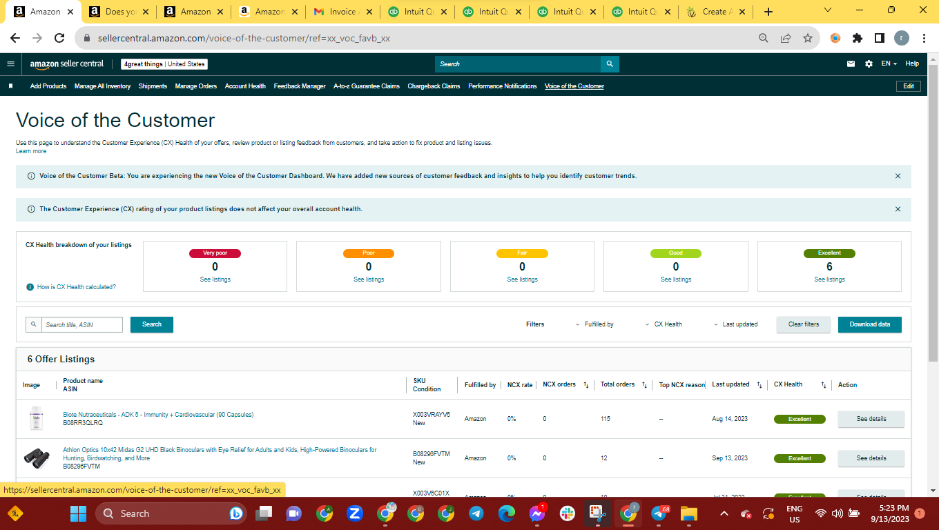The image size is (939, 530).
Task: Open the Seller Central hamburger menu
Action: coord(10,63)
